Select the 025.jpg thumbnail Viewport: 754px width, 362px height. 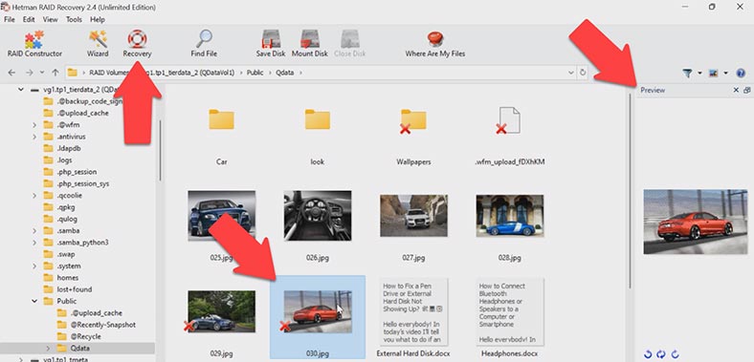click(x=222, y=216)
